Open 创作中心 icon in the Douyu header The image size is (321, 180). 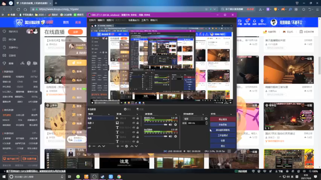point(262,22)
